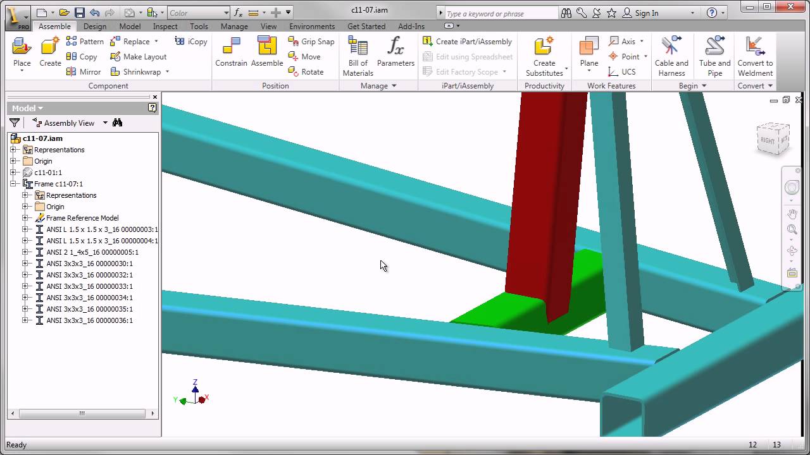Expand the Frame Reference Model node

[x=25, y=218]
